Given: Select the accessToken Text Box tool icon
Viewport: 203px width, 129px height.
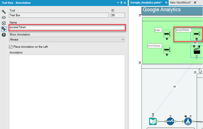Looking at the screenshot, I should [197, 34].
